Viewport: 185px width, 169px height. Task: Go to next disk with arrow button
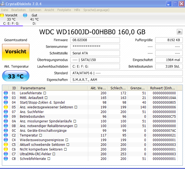[179, 32]
